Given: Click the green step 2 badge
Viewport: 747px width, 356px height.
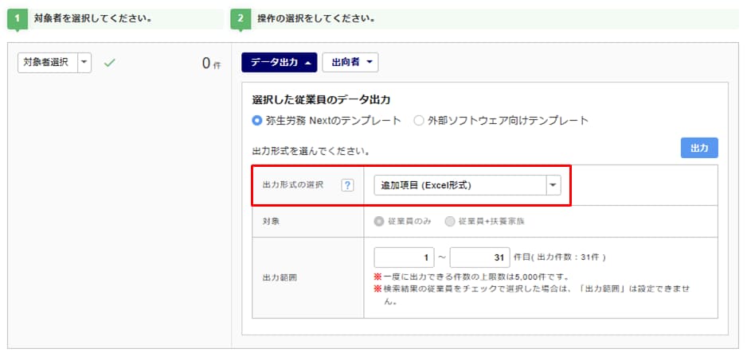Looking at the screenshot, I should 241,18.
